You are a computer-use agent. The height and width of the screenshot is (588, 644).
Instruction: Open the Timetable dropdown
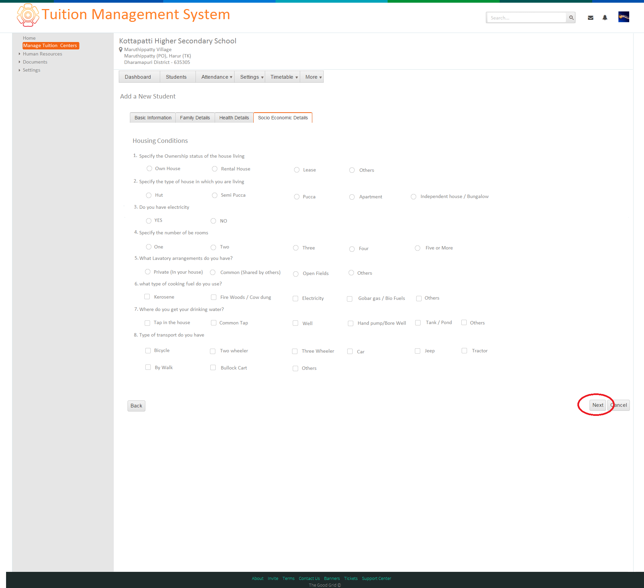283,77
